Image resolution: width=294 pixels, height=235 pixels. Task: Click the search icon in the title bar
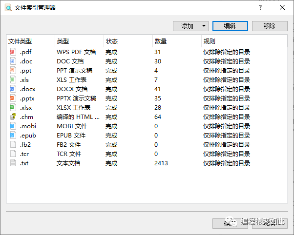[x=8, y=8]
